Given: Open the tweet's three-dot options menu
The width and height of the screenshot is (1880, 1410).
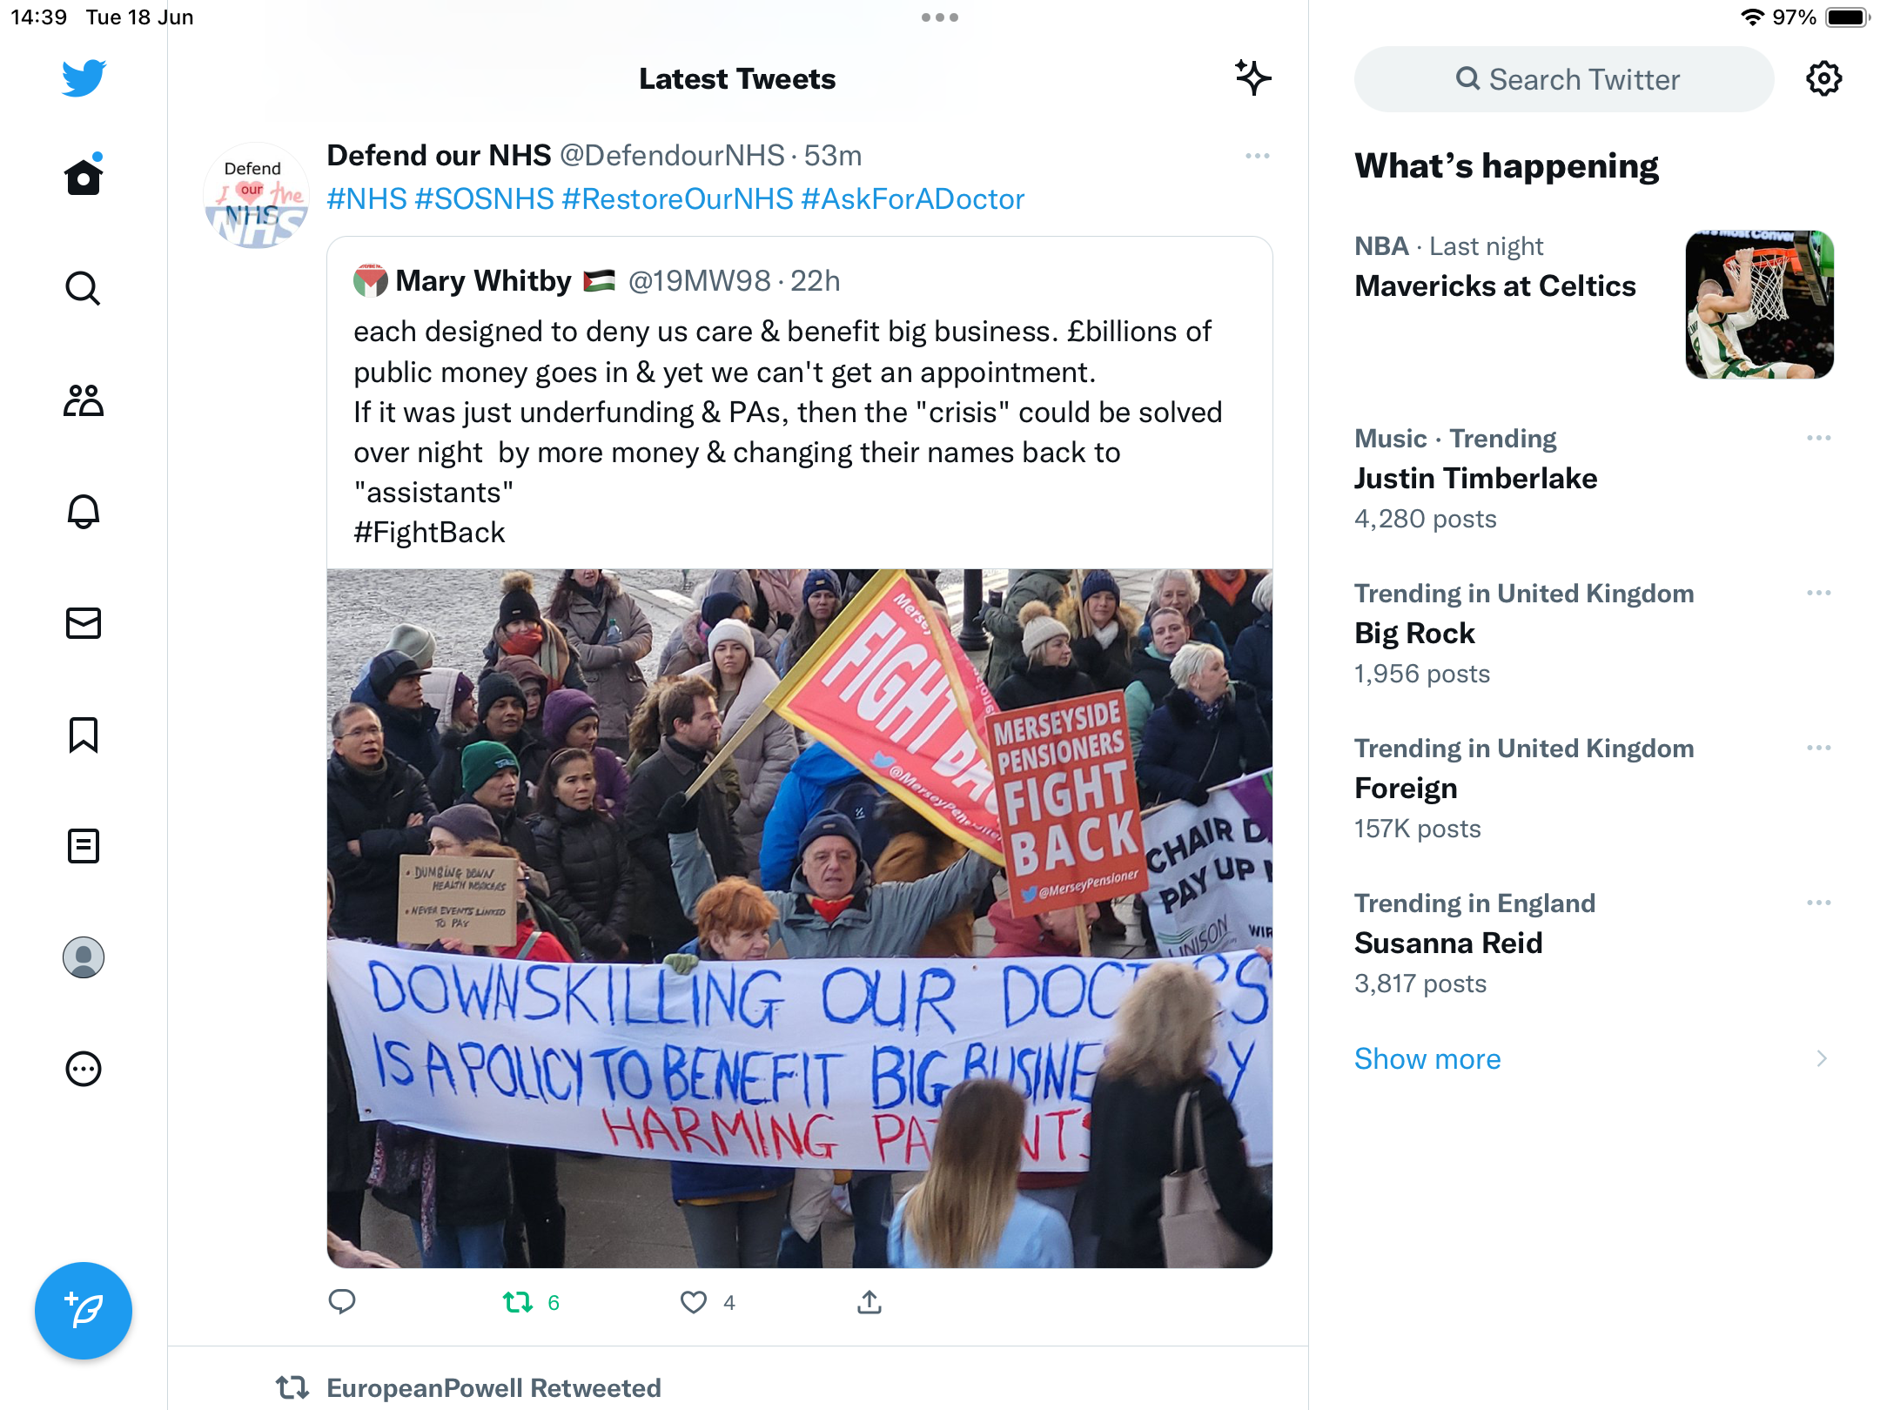Looking at the screenshot, I should [x=1258, y=156].
